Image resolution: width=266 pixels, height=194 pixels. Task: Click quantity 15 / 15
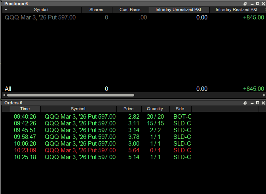coord(156,123)
